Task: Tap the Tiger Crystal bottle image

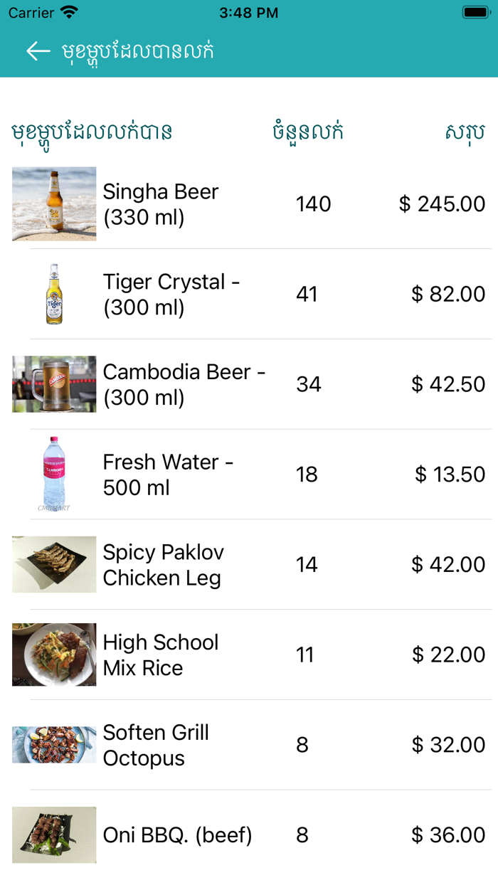Action: (54, 294)
